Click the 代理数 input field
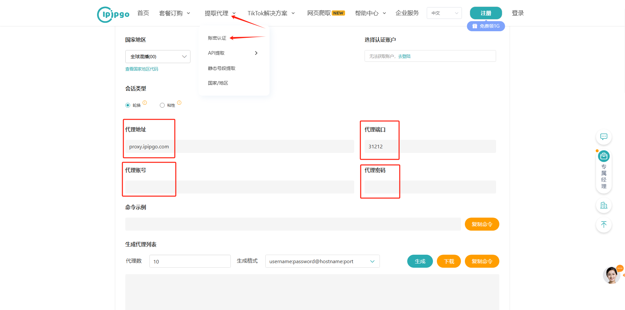 [x=190, y=261]
